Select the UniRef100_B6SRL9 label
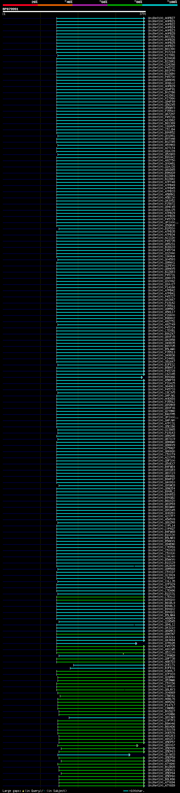 161,603
